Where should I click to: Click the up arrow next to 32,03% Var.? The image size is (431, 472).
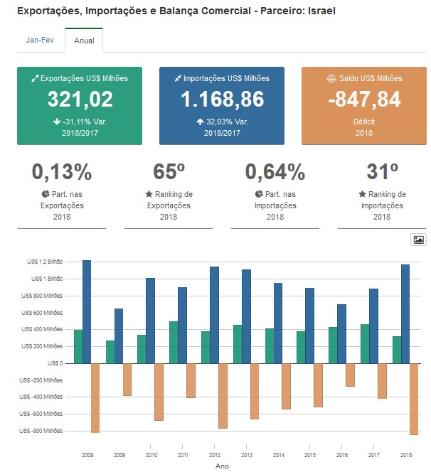point(200,122)
